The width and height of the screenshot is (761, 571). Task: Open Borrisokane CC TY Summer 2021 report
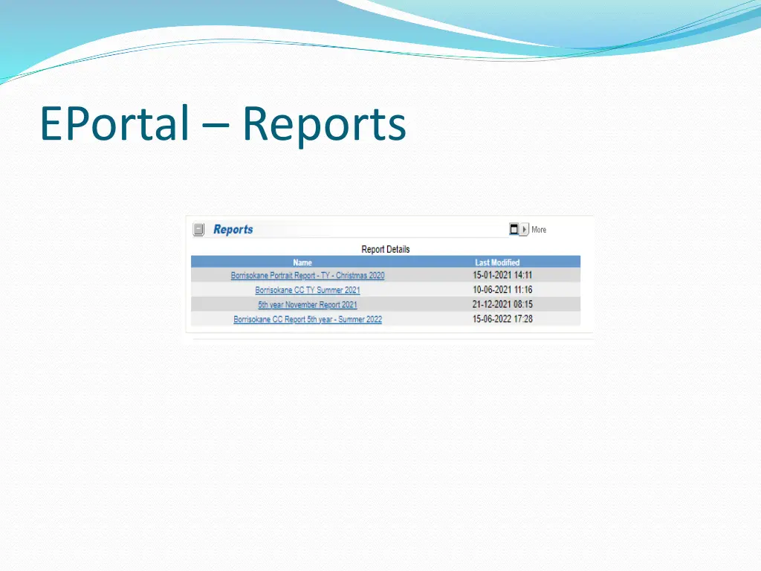click(308, 290)
